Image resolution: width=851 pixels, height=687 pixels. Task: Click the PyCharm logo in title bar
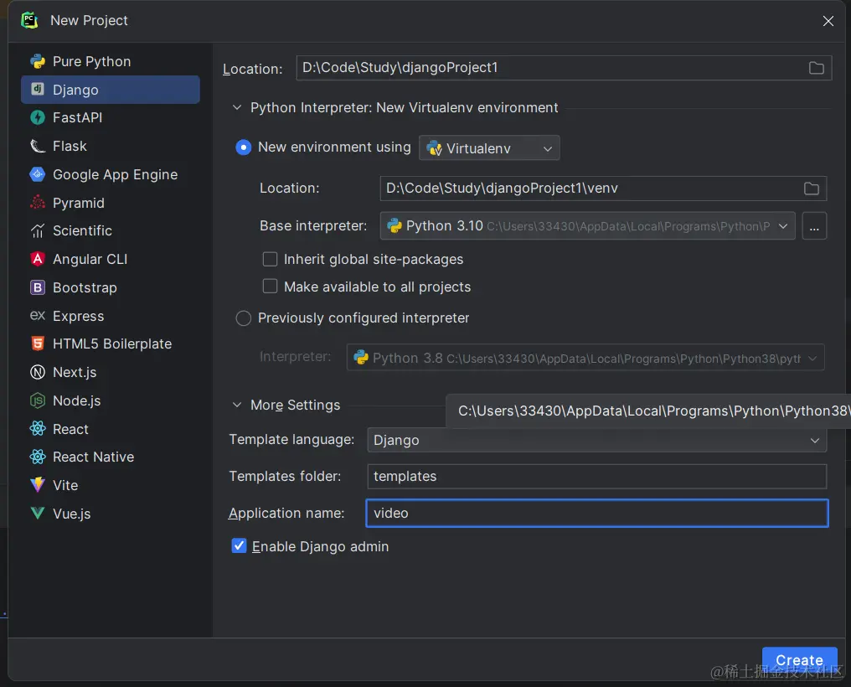29,20
